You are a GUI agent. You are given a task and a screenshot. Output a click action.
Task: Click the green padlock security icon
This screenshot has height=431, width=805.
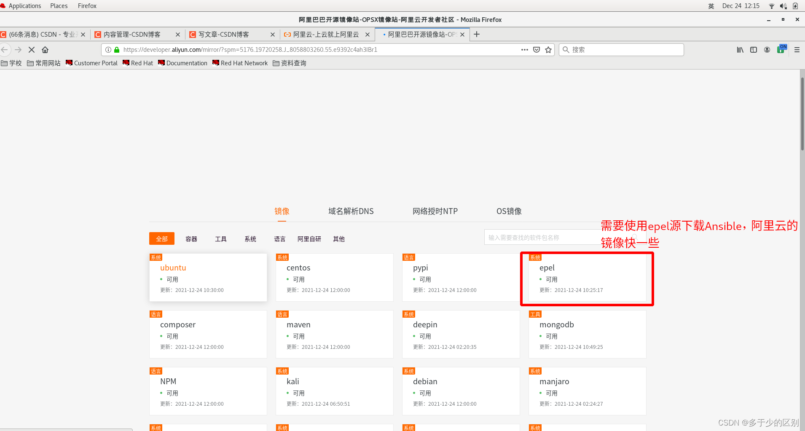(x=117, y=50)
